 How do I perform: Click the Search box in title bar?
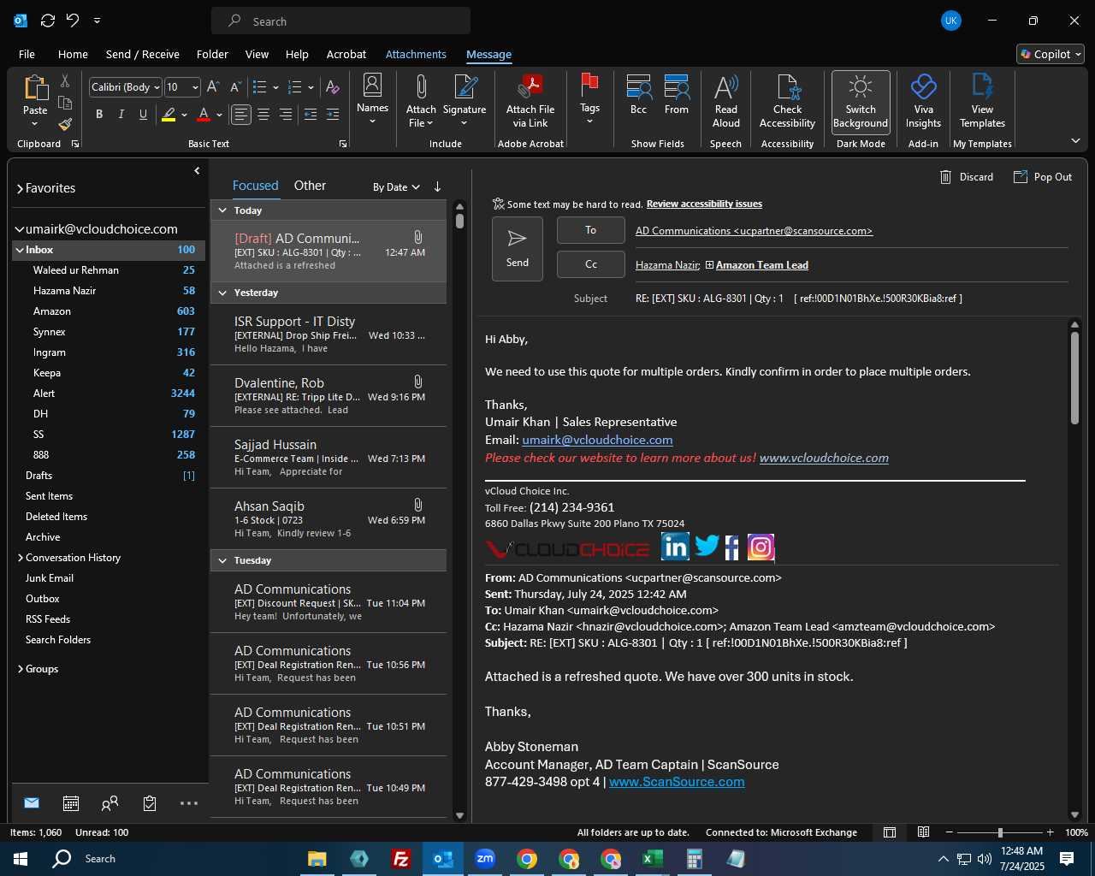[340, 21]
